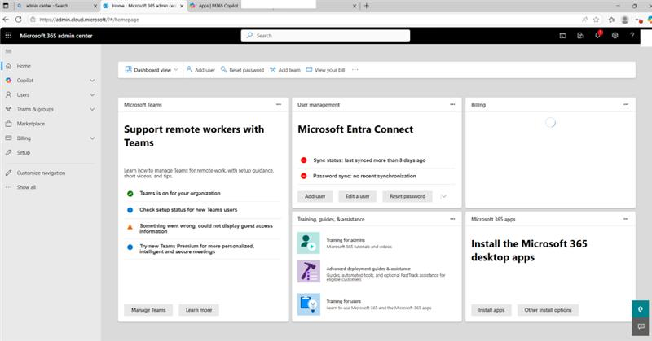Viewport: 652px width, 341px height.
Task: Click Learn more in the Teams card
Action: click(x=199, y=310)
